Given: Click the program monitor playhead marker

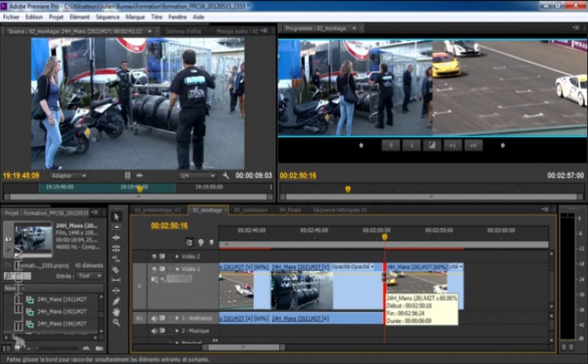Looking at the screenshot, I should click(x=348, y=189).
